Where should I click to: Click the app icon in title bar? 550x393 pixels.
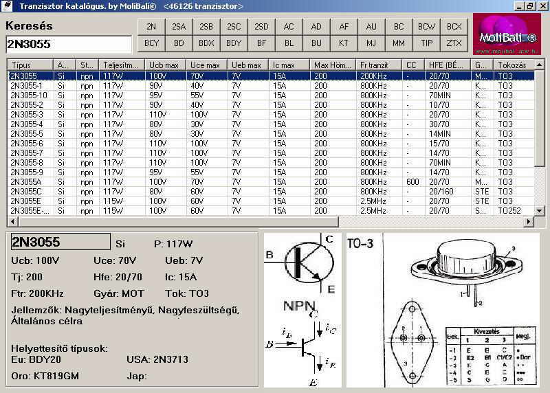pos(7,5)
